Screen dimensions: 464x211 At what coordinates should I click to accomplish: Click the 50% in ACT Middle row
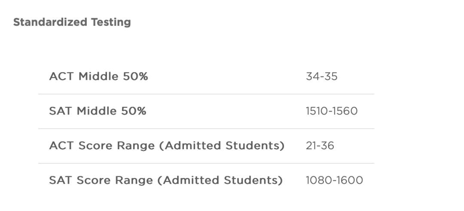[135, 76]
